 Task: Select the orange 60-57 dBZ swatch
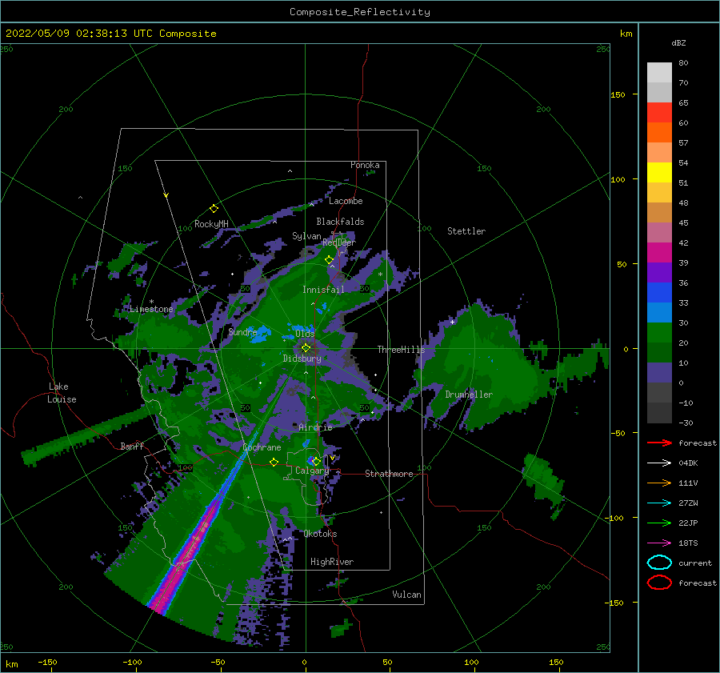659,132
